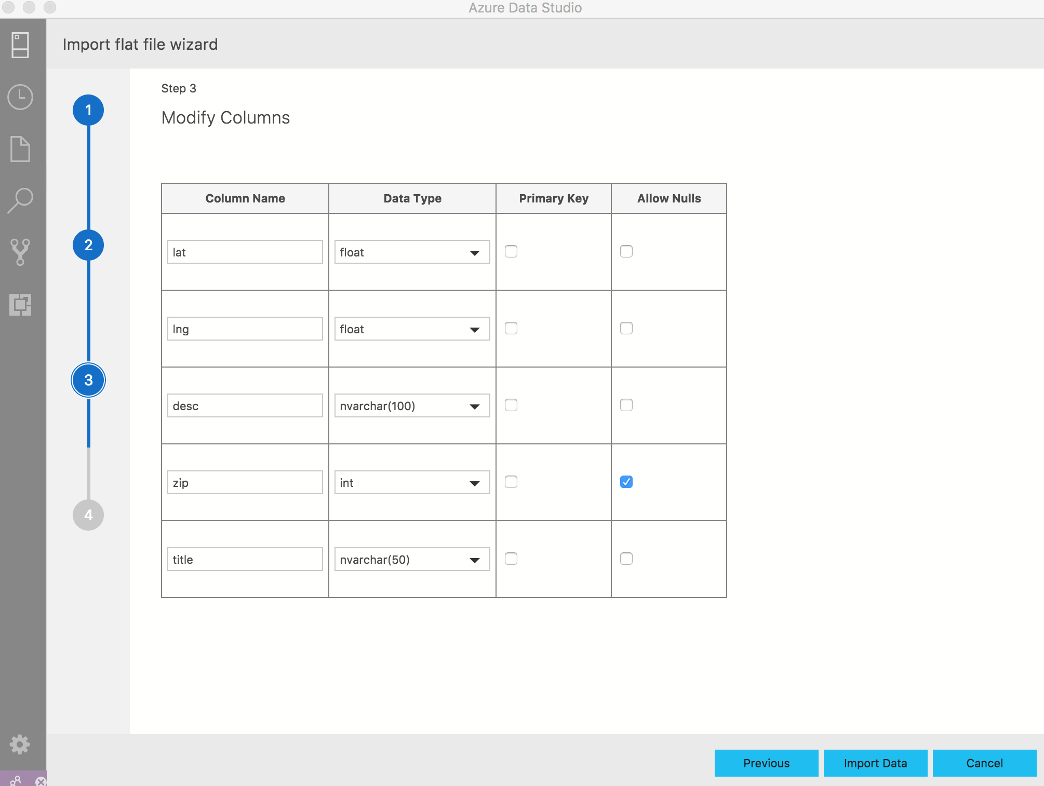Screen dimensions: 1044x786
Task: Select the zip column name input field
Action: (245, 482)
